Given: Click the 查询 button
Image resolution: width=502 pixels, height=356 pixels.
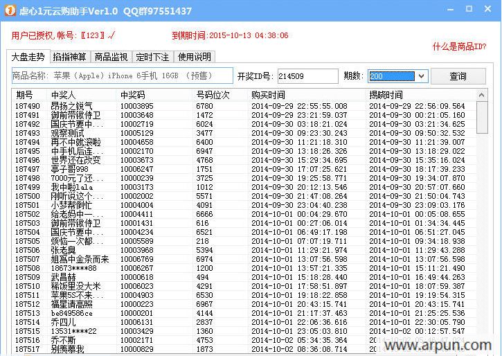Looking at the screenshot, I should (x=458, y=76).
